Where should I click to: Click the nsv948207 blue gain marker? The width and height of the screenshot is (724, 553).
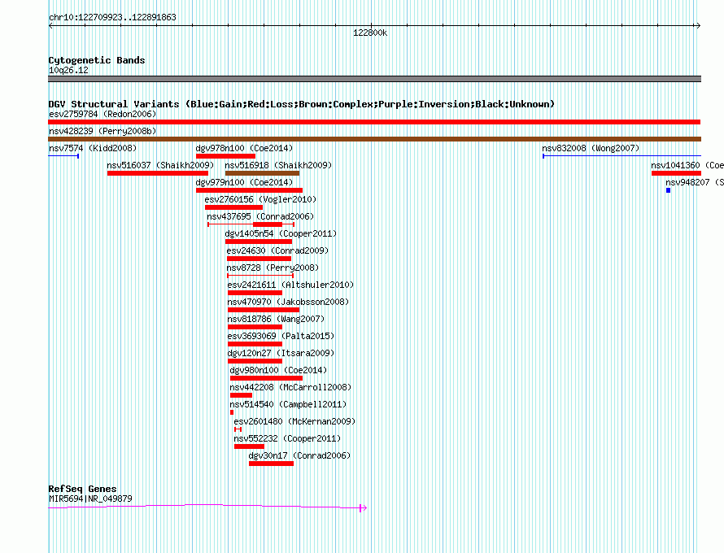point(668,190)
